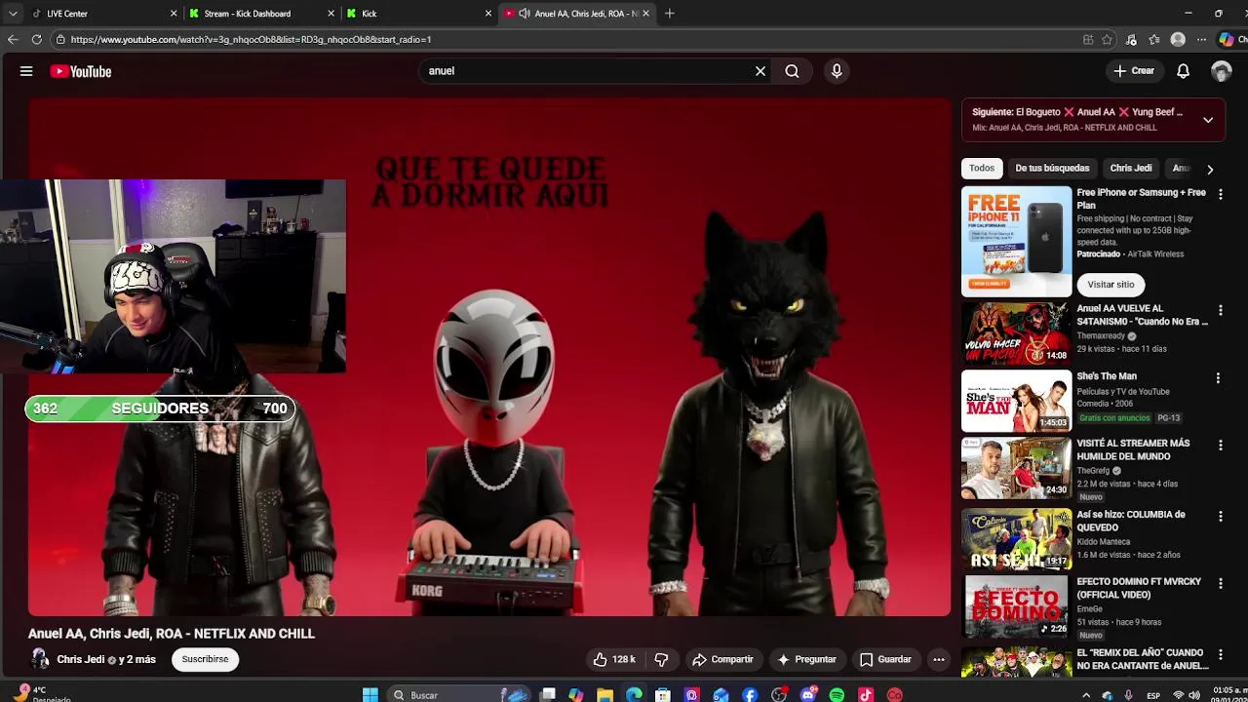Click the video title NETFLIX AND CHILL
The height and width of the screenshot is (702, 1248).
172,634
